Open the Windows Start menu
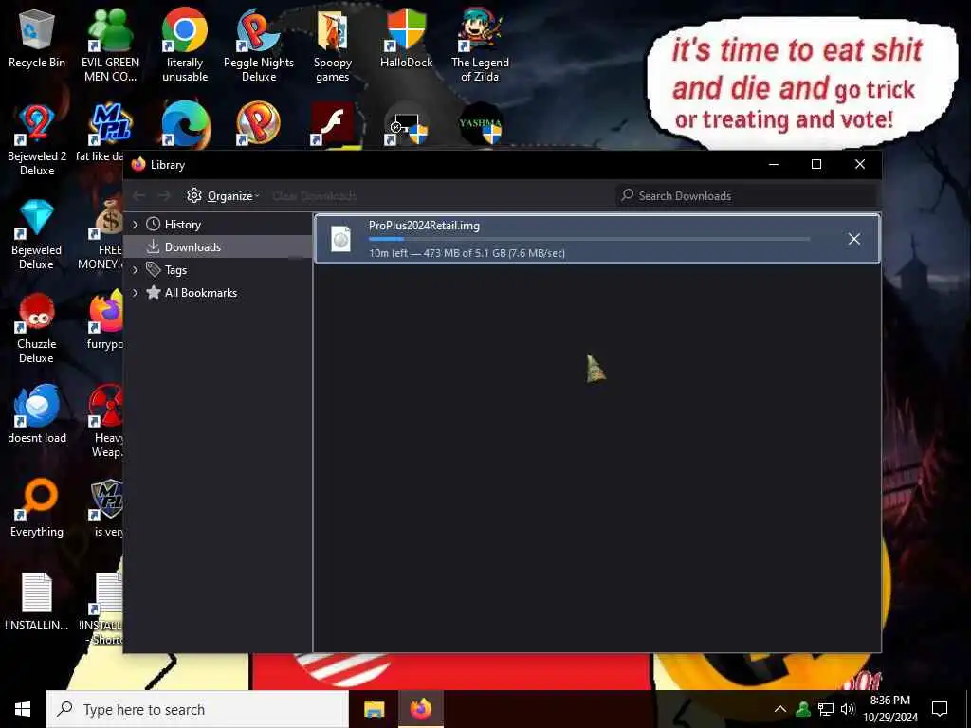971x728 pixels. [x=23, y=709]
